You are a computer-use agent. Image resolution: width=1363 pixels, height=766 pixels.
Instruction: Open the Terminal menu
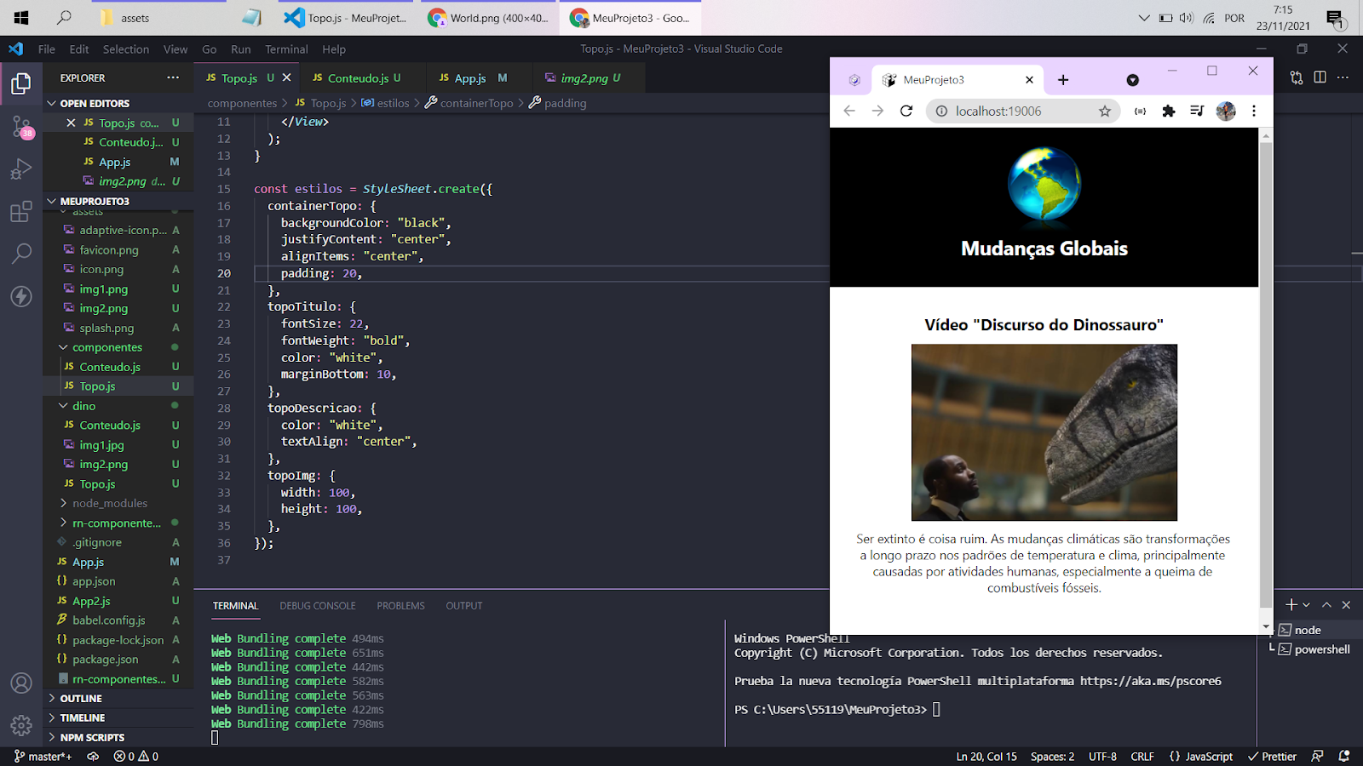pyautogui.click(x=286, y=49)
